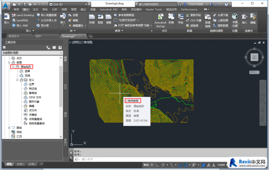Toggle the drawing grid display in status bar
Image resolution: width=269 pixels, height=170 pixels.
coord(152,165)
